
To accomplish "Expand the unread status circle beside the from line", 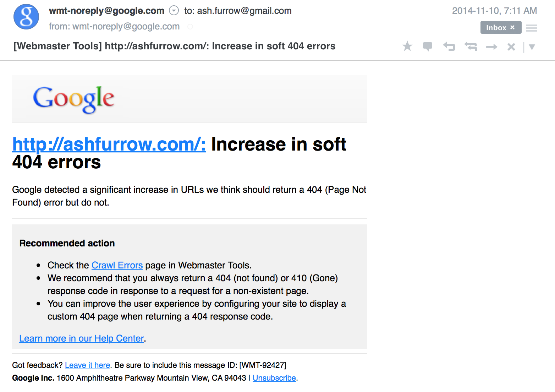I will [x=190, y=26].
